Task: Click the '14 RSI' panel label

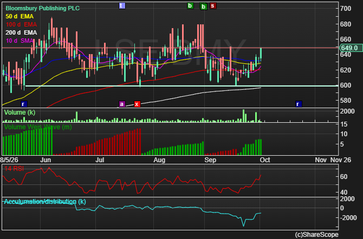Action: pos(14,169)
